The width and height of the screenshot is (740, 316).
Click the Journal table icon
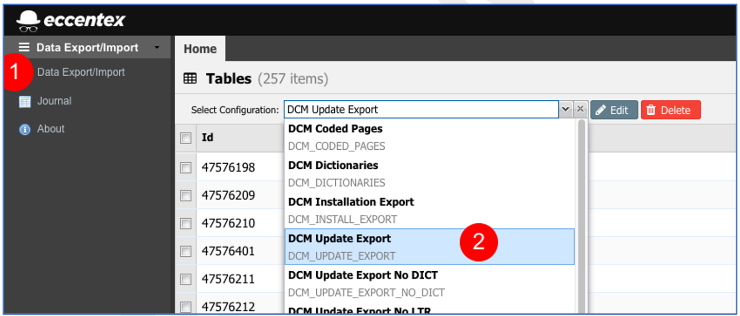(x=25, y=101)
